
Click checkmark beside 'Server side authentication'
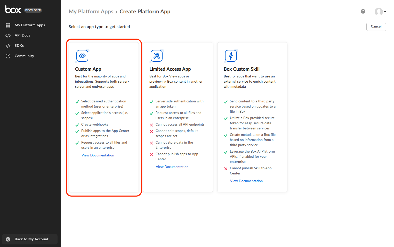(151, 102)
